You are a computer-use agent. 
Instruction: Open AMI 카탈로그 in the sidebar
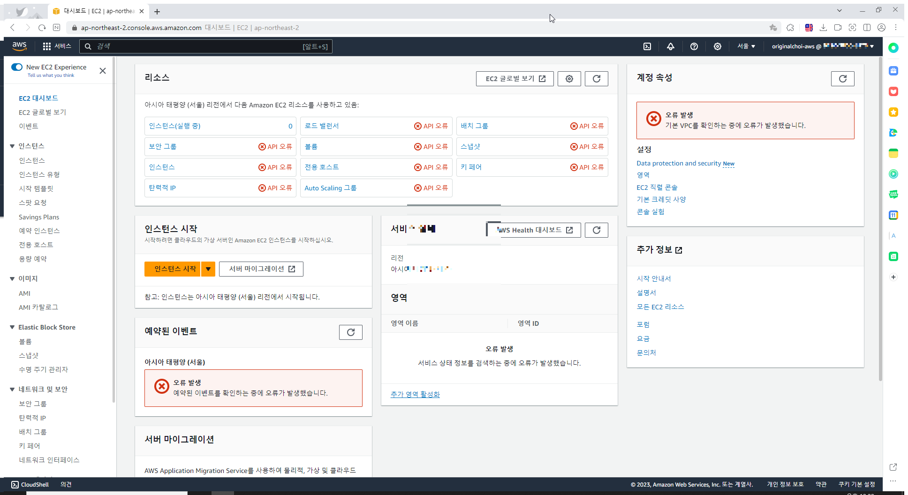(38, 307)
